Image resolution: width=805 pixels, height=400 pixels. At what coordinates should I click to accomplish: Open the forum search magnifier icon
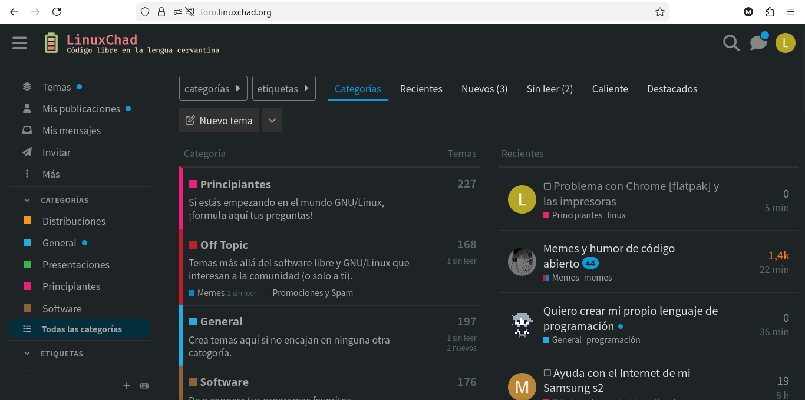[x=731, y=43]
